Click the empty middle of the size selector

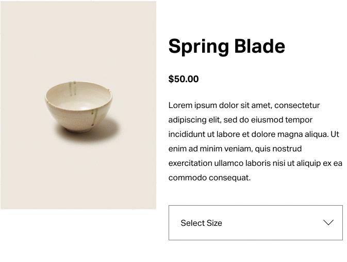click(x=272, y=223)
